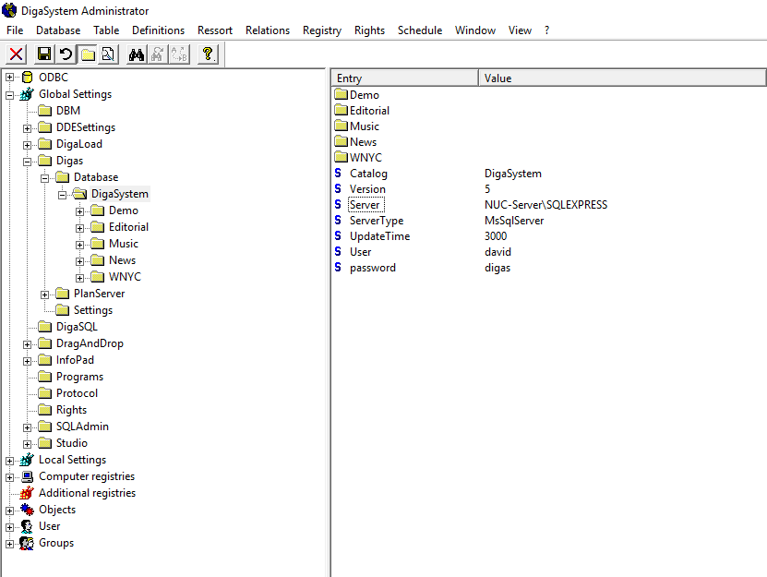Click the question mark help icon
The width and height of the screenshot is (767, 577).
pos(208,54)
